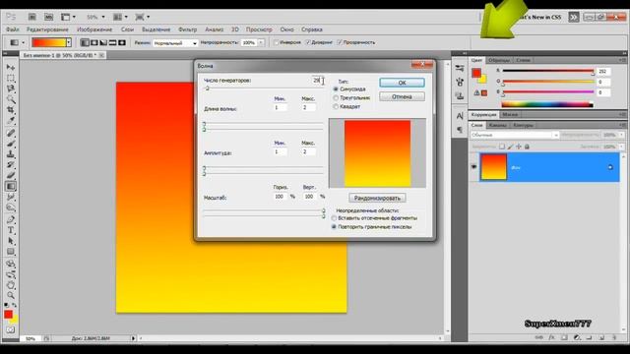
Task: Switch to the Маски tab
Action: click(510, 115)
